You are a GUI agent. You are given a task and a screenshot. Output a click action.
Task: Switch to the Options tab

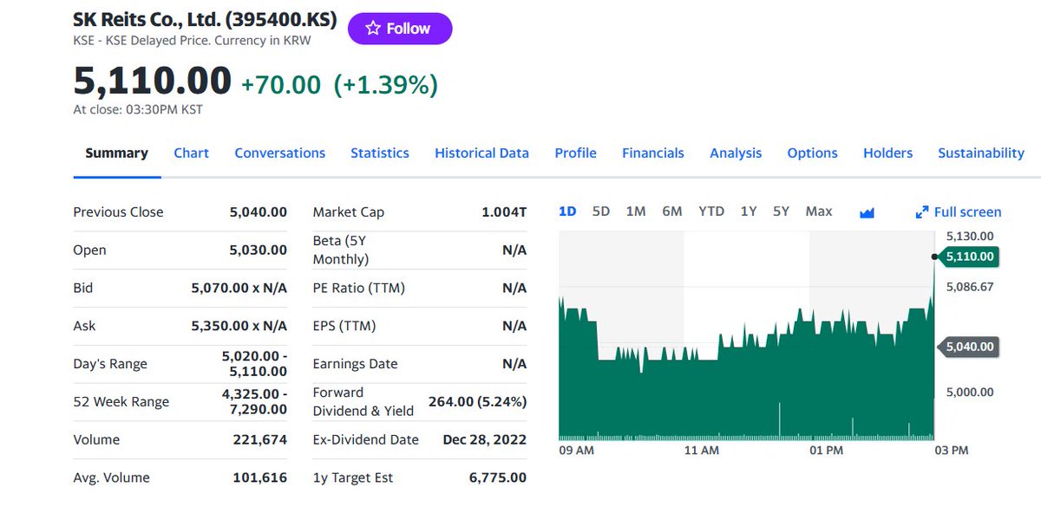pyautogui.click(x=812, y=153)
